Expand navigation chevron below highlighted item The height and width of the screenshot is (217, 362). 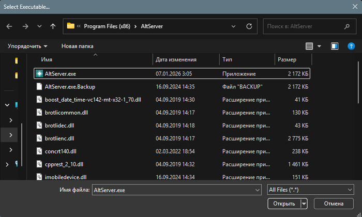tap(11, 150)
